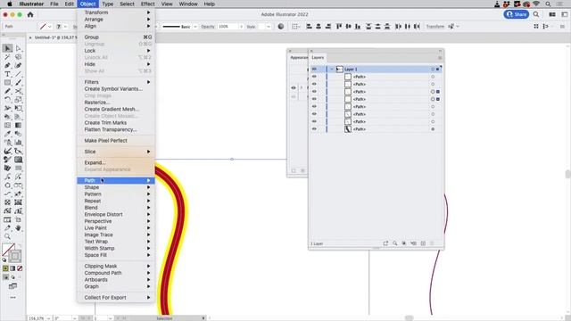Switch to the Layers tab
Image resolution: width=571 pixels, height=321 pixels.
point(318,57)
